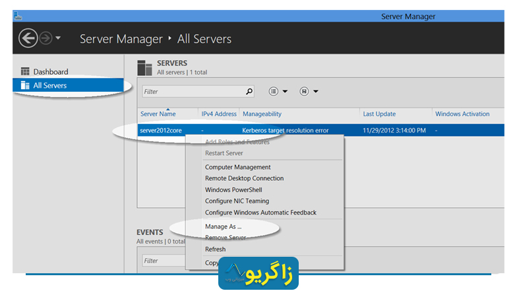
Task: Choose Computer Management from context menu
Action: pos(237,167)
